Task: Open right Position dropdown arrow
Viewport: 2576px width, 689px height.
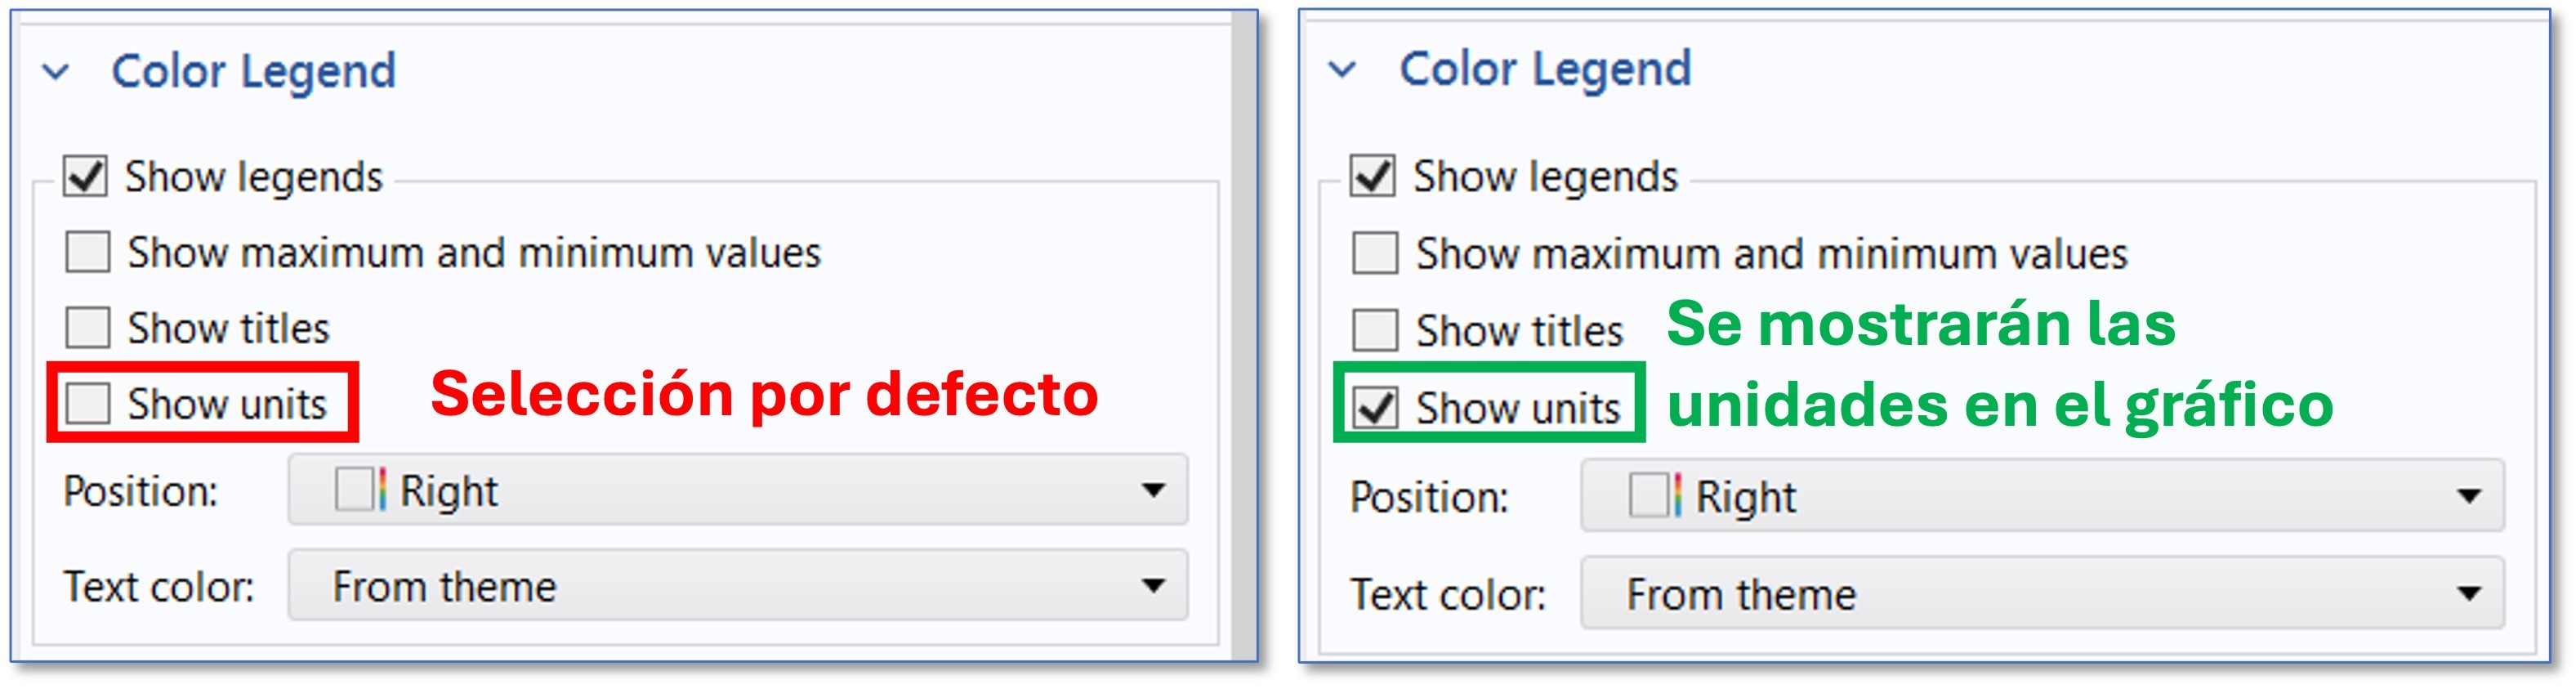Action: [2469, 496]
